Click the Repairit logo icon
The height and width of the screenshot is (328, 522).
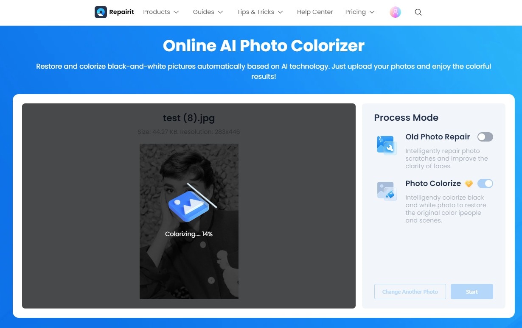tap(101, 12)
